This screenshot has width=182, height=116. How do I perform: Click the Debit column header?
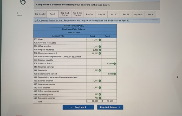pos(92,36)
